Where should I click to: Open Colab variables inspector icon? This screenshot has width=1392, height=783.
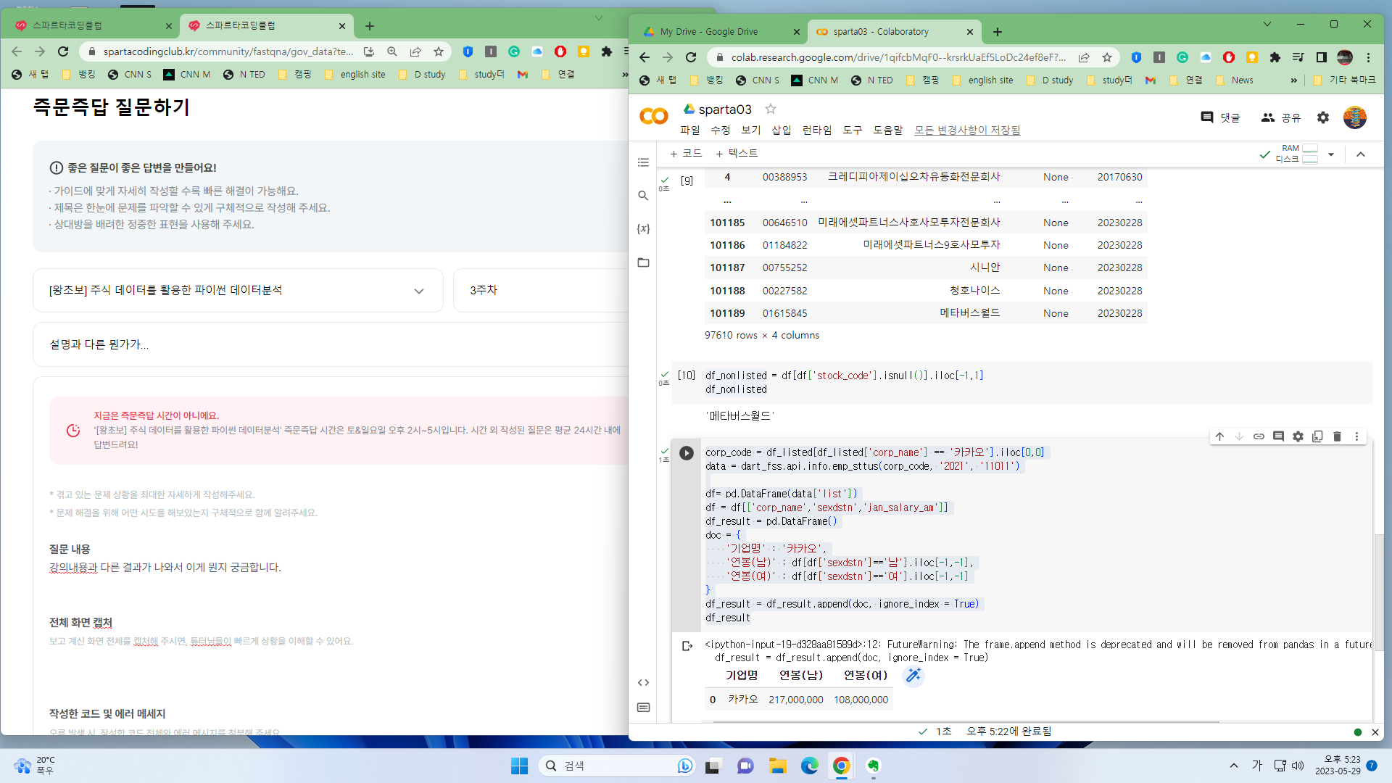[x=643, y=229]
